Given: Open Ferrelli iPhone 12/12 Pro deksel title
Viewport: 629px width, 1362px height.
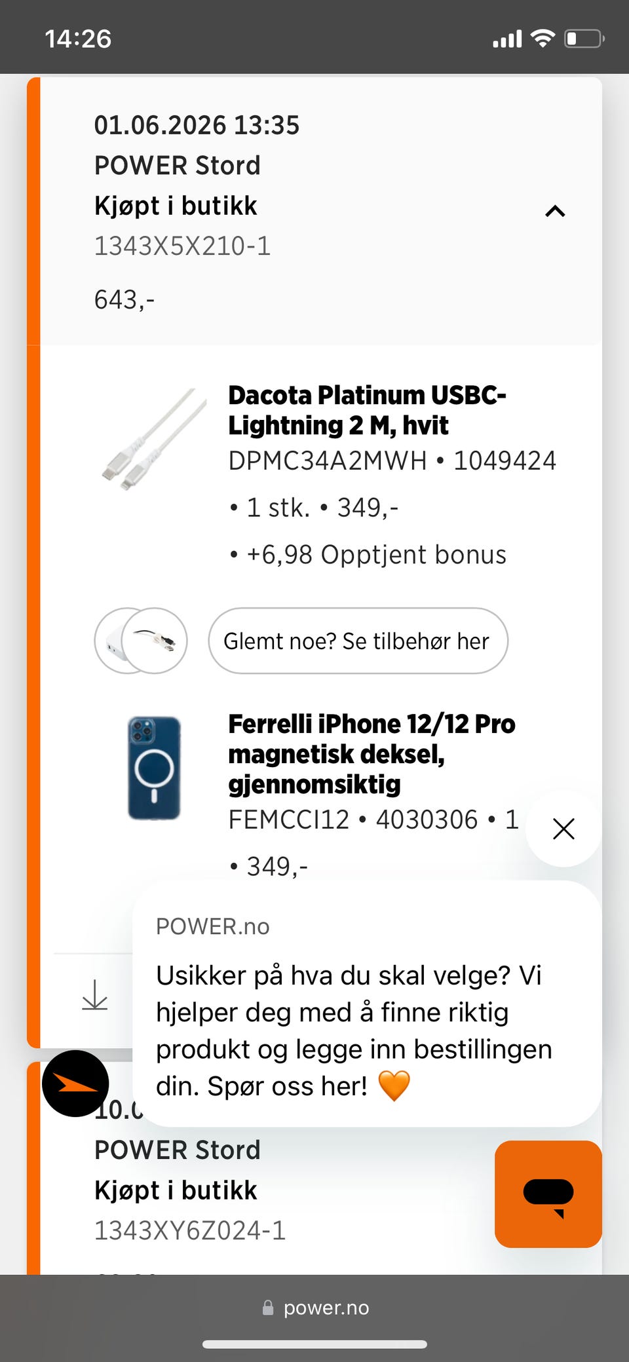Looking at the screenshot, I should (372, 754).
